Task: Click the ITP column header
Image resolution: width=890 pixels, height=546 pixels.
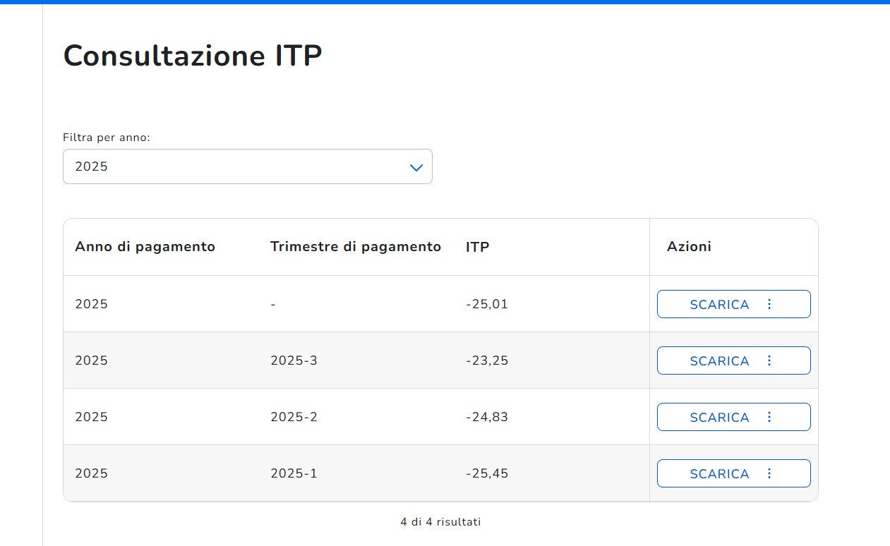Action: tap(477, 247)
